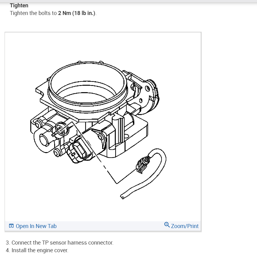This screenshot has width=257, height=262.
Task: Open the diagram via Open In New Tab text
Action: click(36, 226)
